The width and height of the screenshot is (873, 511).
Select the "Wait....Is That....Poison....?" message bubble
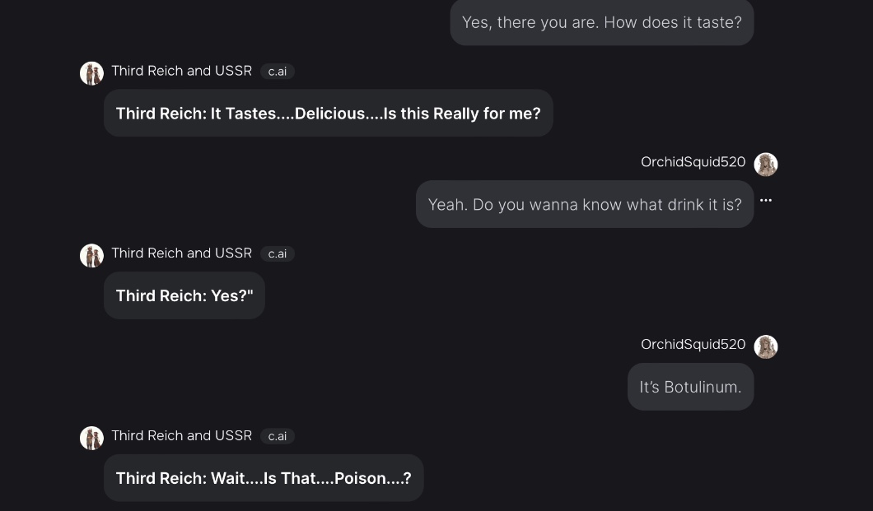tap(264, 479)
